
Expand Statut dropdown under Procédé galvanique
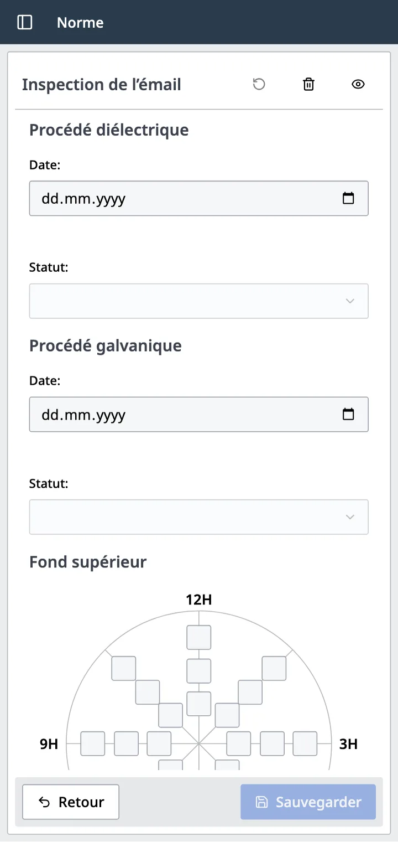[199, 517]
